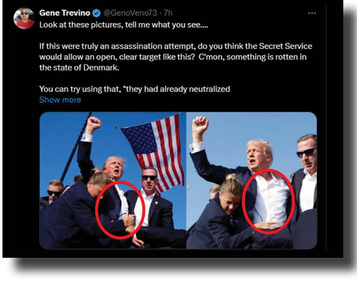Click the red circle in the left photo
The image size is (357, 287).
(120, 210)
